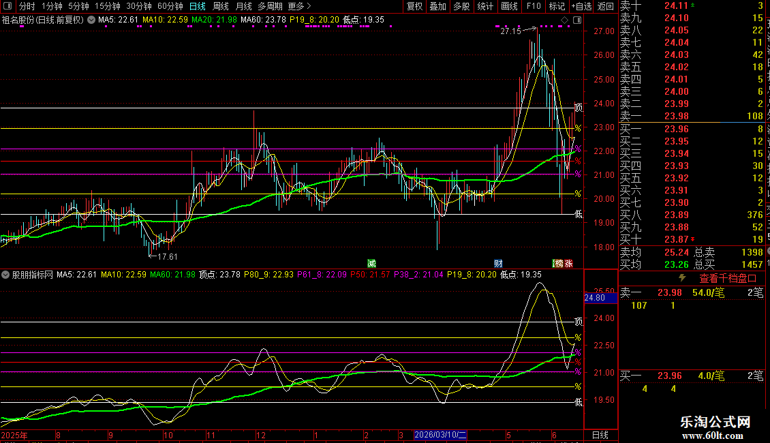Viewport: 770px width, 443px height.
Task: Click the 涨 event marker
Action: pos(568,263)
